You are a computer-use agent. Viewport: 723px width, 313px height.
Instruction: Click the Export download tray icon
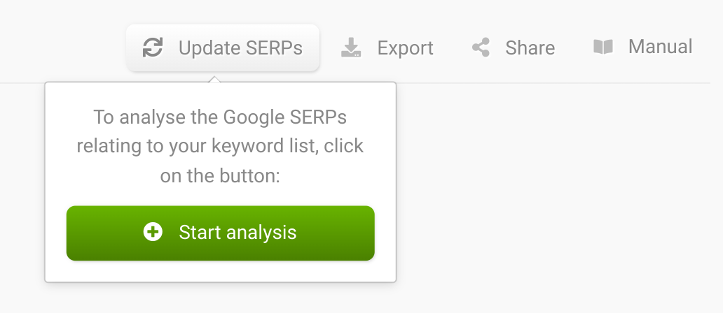click(351, 48)
